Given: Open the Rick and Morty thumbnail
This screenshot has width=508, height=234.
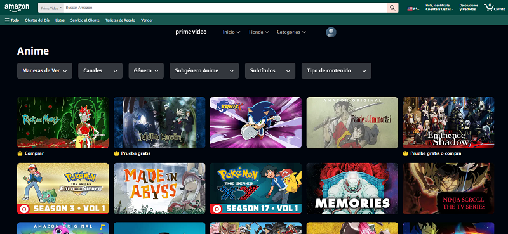Looking at the screenshot, I should [63, 122].
